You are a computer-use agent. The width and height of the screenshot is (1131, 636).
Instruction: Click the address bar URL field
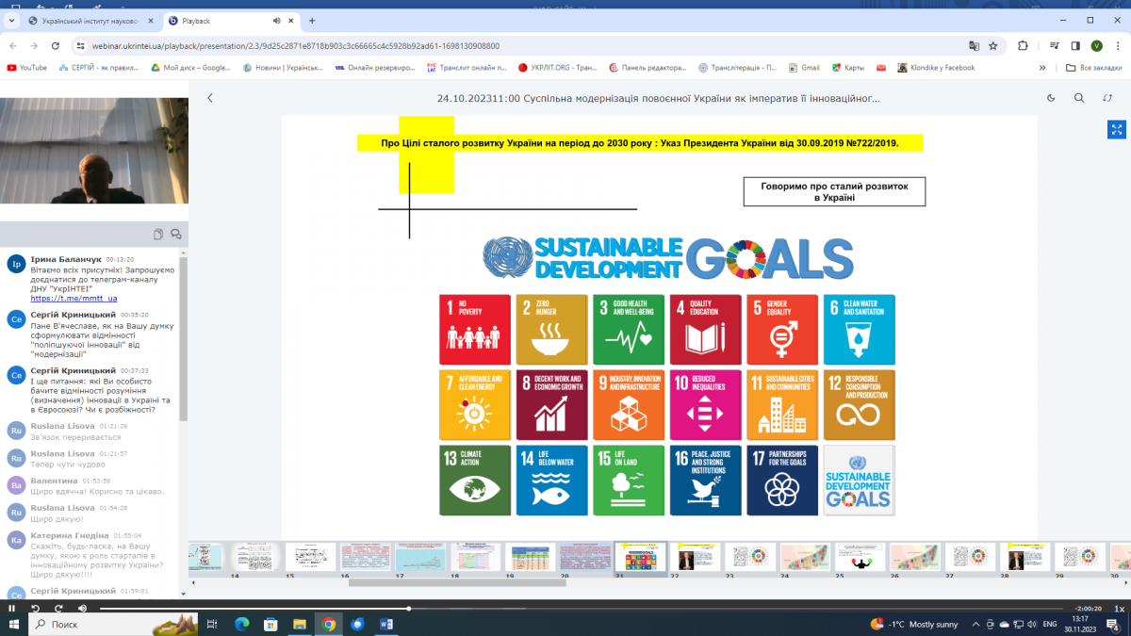point(518,45)
